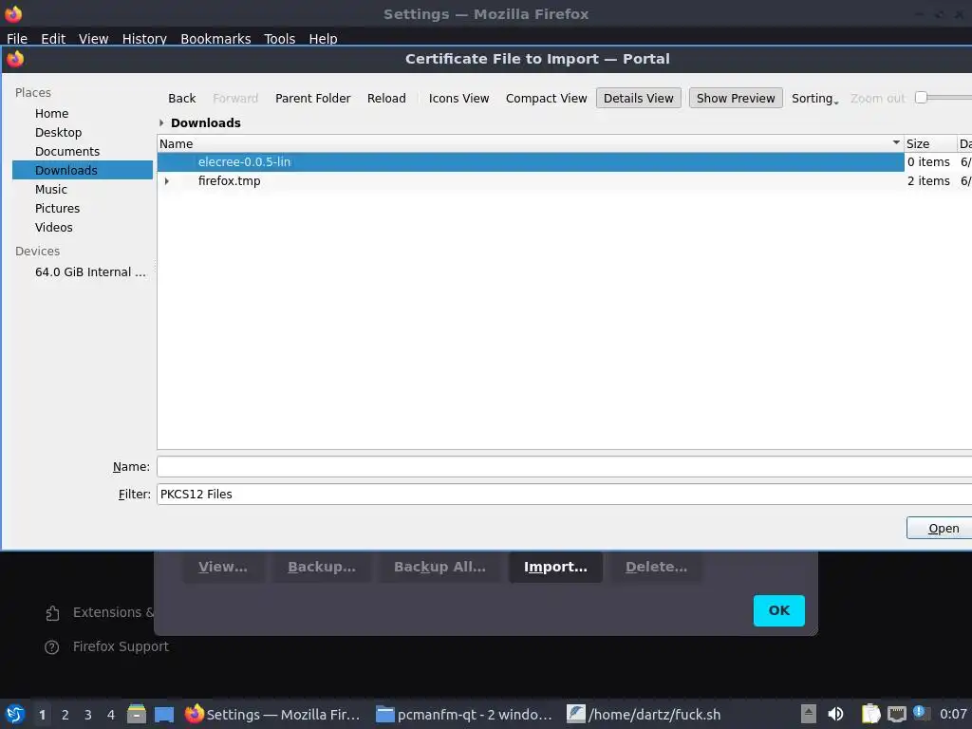Switch to workspace 1 in the panel

(x=42, y=715)
